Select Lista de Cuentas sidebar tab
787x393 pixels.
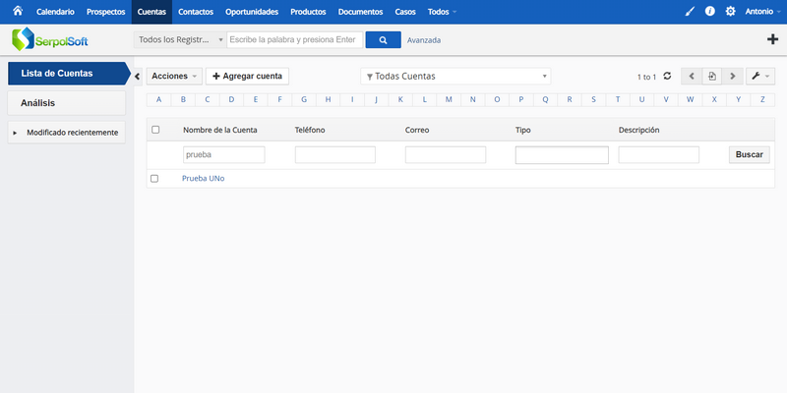pos(67,73)
